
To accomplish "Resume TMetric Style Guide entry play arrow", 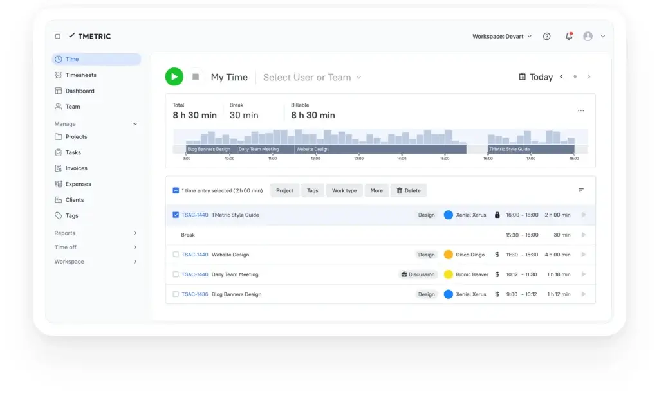I will tap(583, 215).
